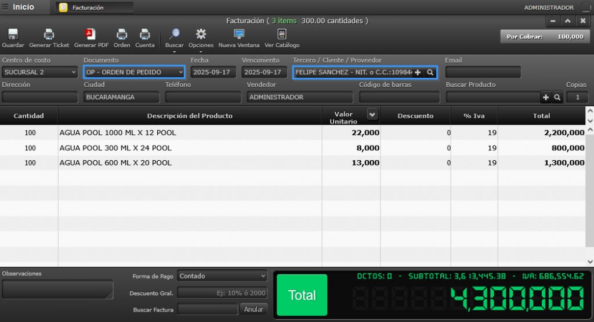This screenshot has width=594, height=322.
Task: Open the Opciones gear menu
Action: coord(201,35)
